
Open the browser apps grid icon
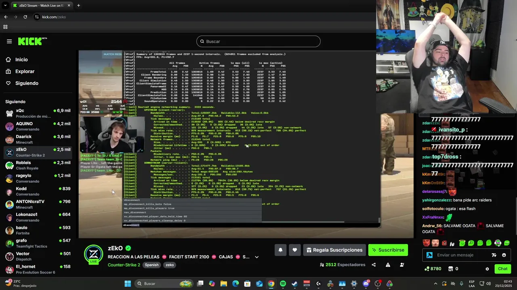(x=5, y=27)
